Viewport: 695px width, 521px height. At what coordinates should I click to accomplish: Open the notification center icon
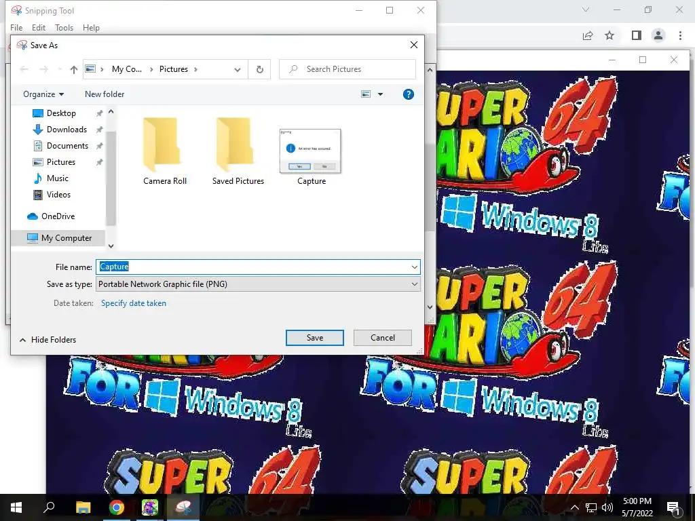(x=673, y=507)
